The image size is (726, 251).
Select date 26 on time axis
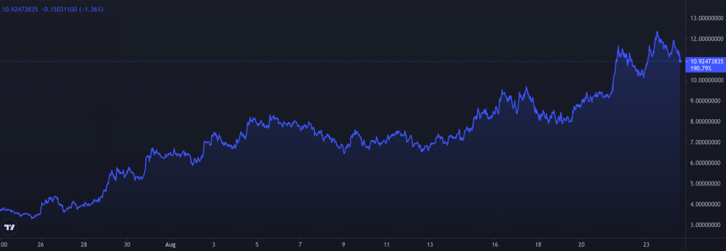[x=41, y=244]
